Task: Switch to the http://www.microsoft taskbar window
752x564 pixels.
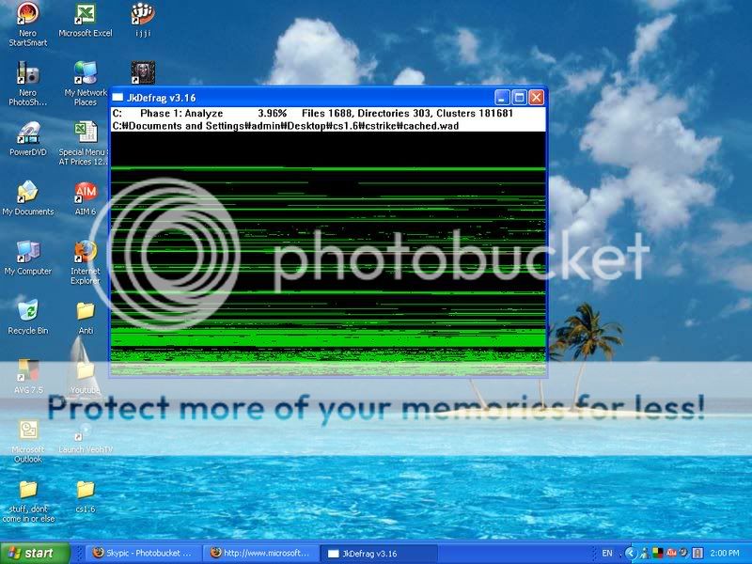Action: [260, 553]
